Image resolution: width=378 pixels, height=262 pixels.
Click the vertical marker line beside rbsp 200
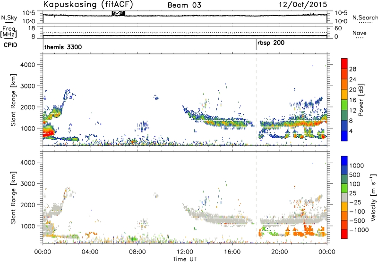point(256,45)
